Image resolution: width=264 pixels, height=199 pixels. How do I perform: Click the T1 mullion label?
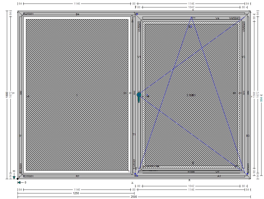pyautogui.click(x=134, y=134)
